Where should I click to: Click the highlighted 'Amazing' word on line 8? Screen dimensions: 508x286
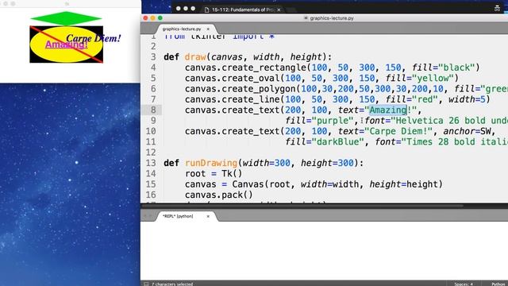pos(388,110)
